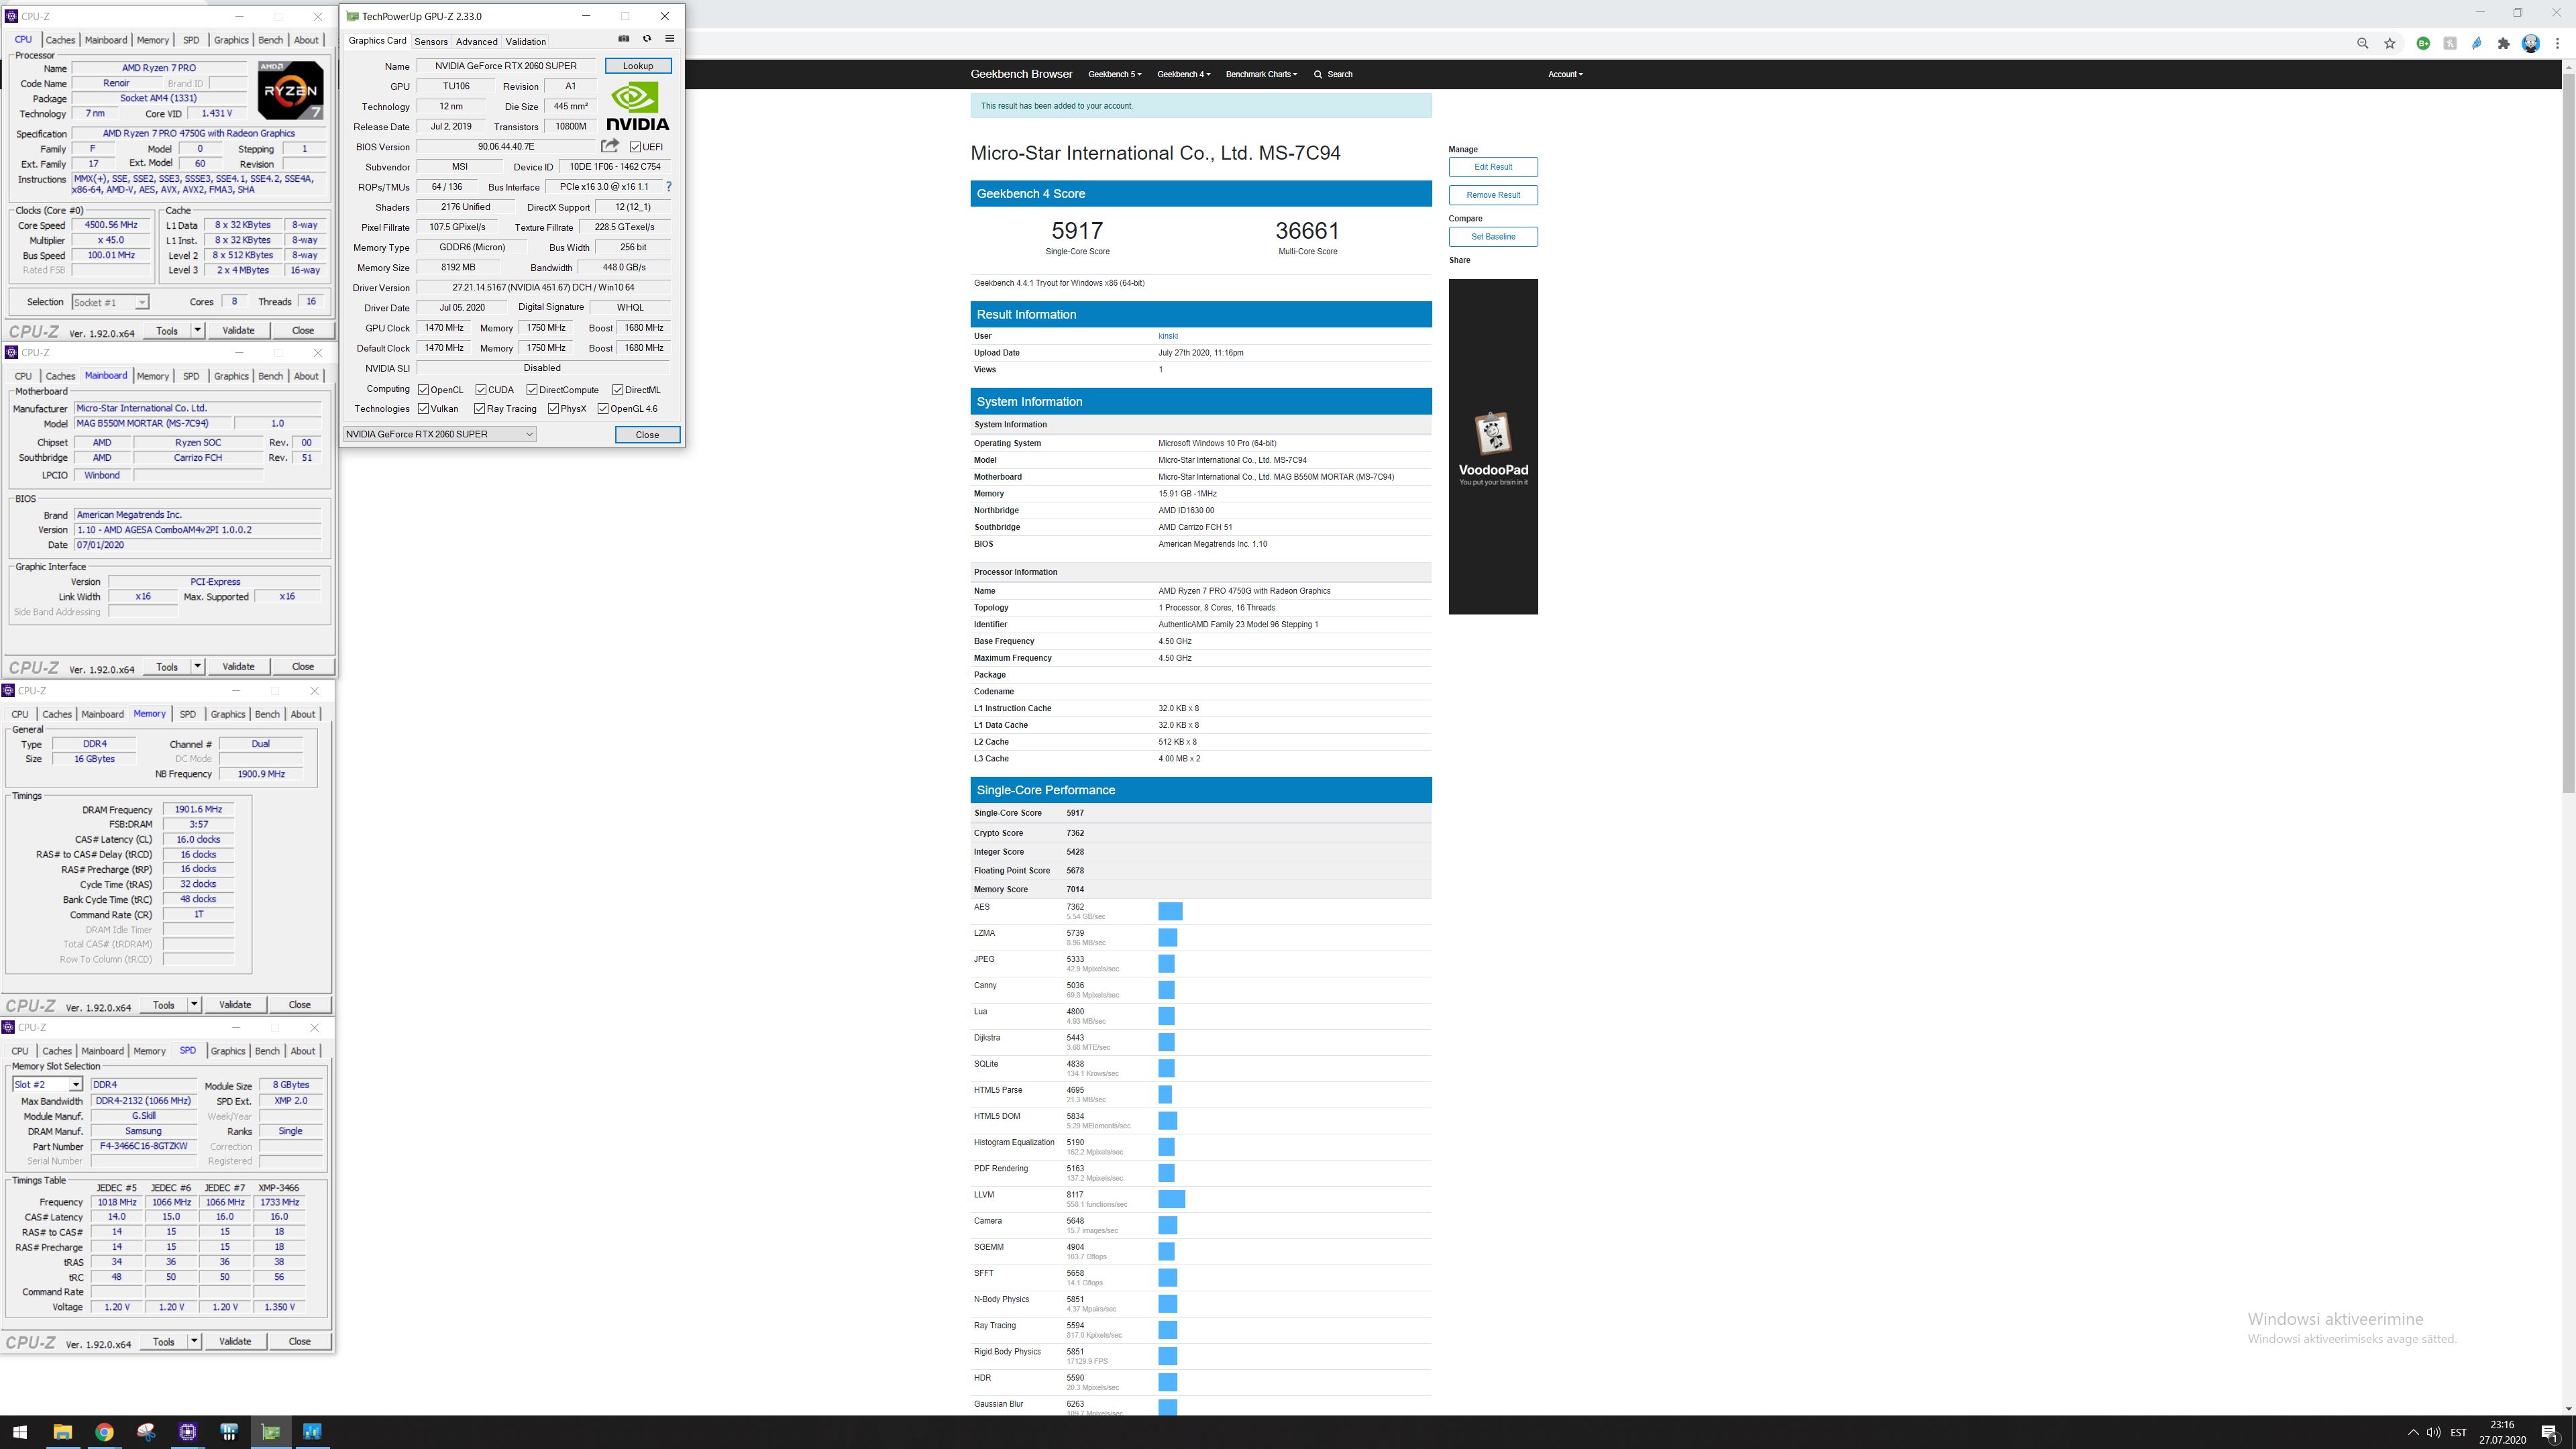This screenshot has height=1449, width=2576.
Task: Click the GPU-Z Close button
Action: point(647,434)
